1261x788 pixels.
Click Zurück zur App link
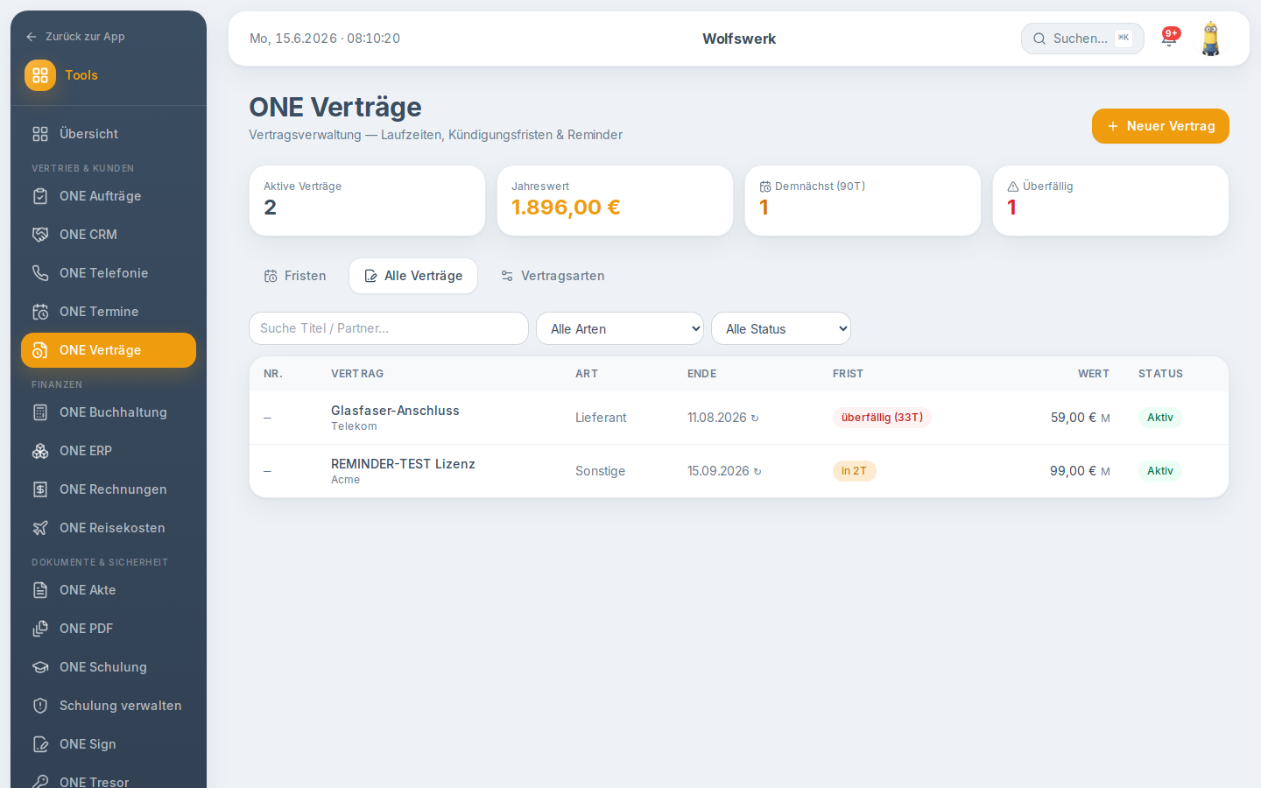pyautogui.click(x=75, y=37)
